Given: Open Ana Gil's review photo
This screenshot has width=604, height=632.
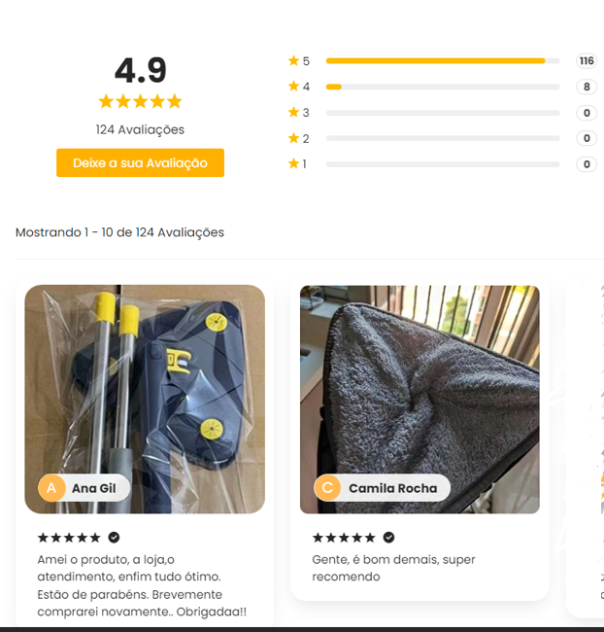Looking at the screenshot, I should point(145,399).
